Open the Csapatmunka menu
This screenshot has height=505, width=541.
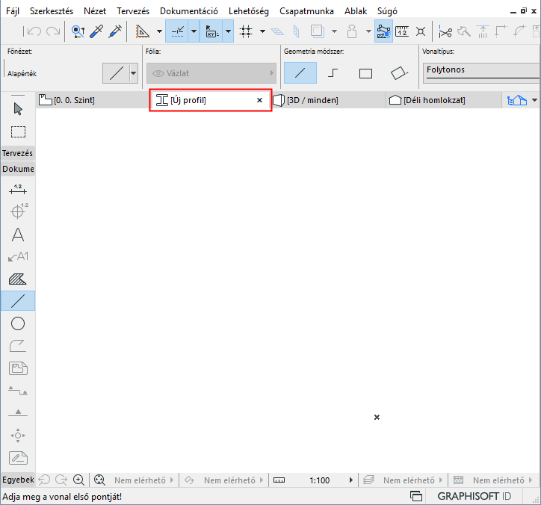(x=306, y=11)
